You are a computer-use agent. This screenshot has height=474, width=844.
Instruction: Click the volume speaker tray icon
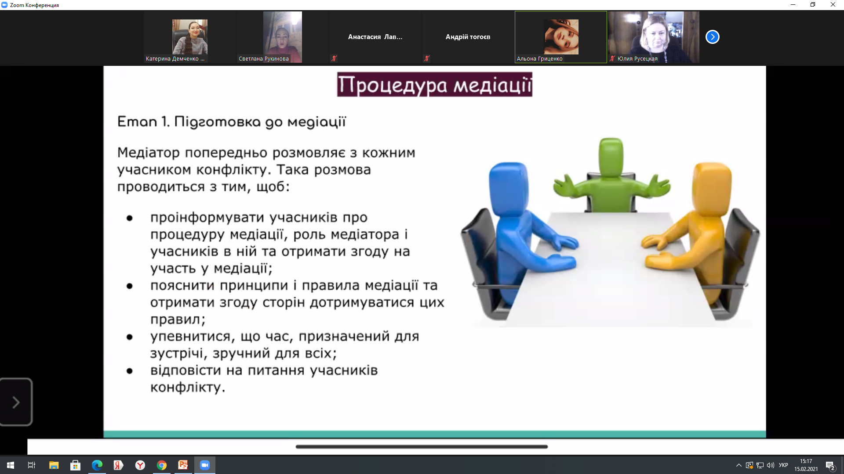tap(771, 465)
